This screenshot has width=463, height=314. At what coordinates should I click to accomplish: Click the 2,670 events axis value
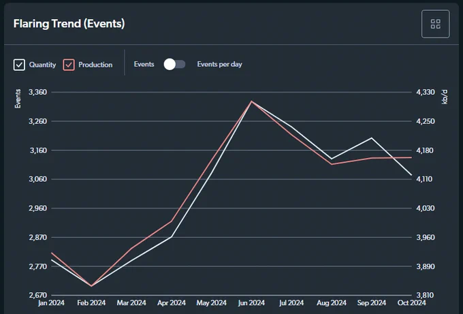click(38, 295)
